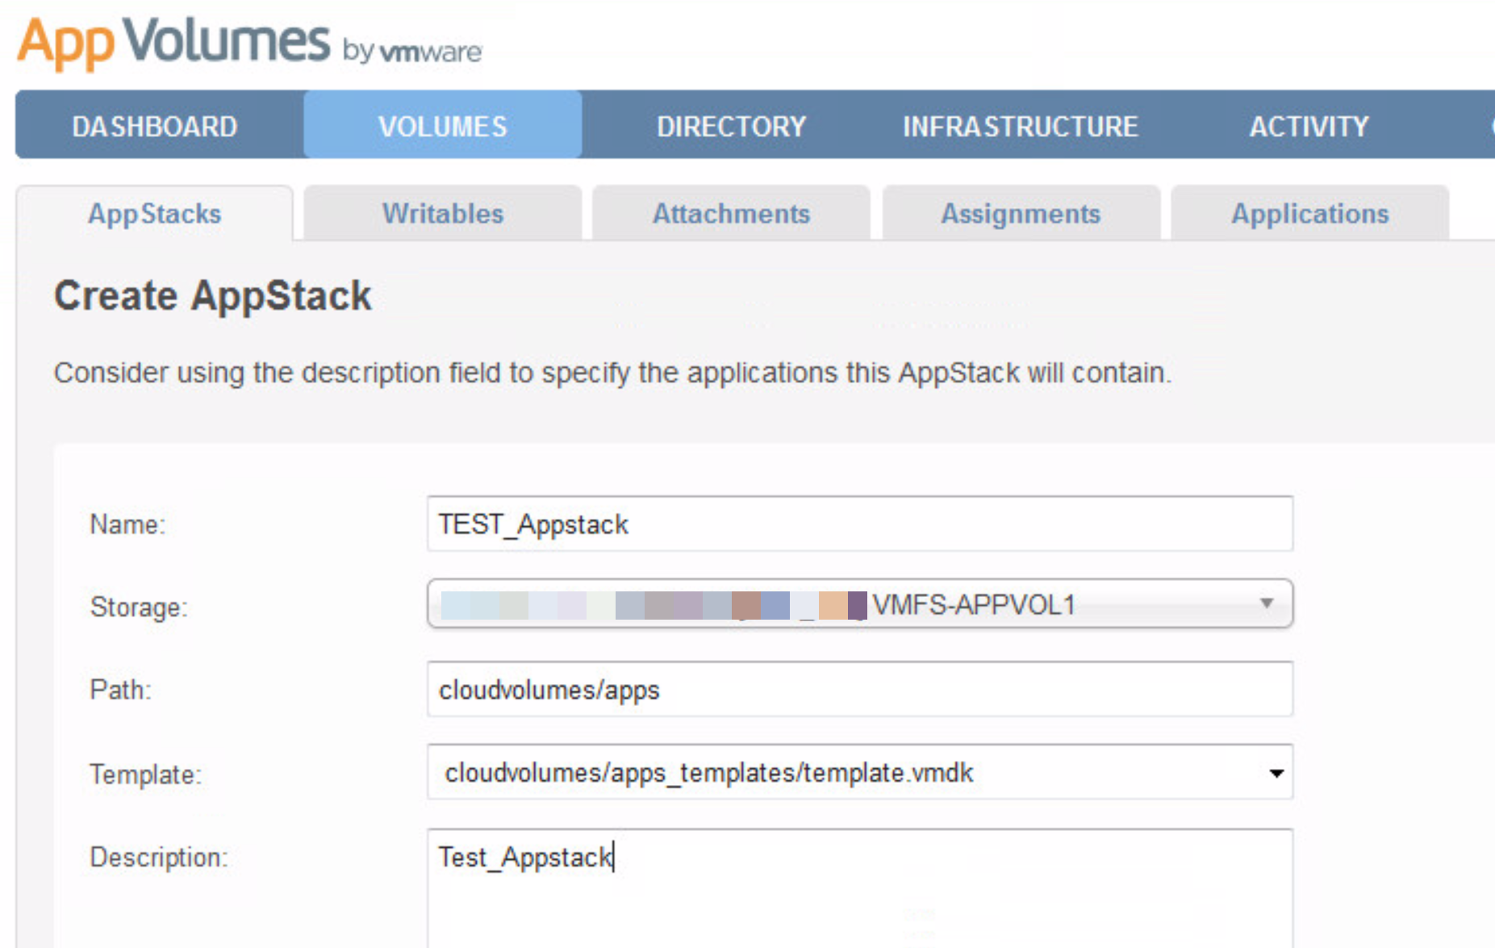Open the Assignments tab
Image resolution: width=1495 pixels, height=948 pixels.
point(1021,213)
